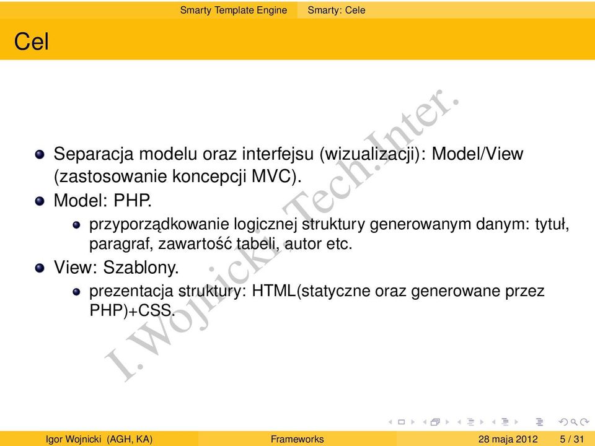
Task: Click the sub-bullet starting prezentacja struktury: HTML
Action: (317, 291)
